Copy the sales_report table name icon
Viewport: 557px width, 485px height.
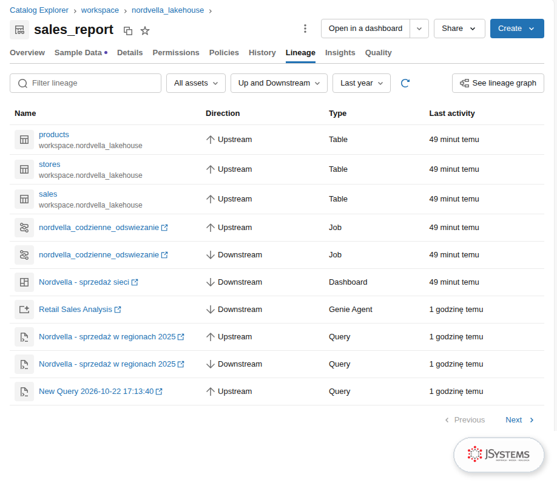[128, 31]
